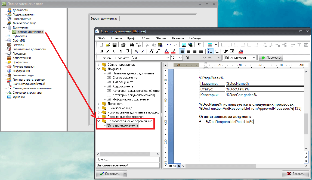This screenshot has height=180, width=312.
Task: Open the Таблица menu
Action: click(194, 38)
